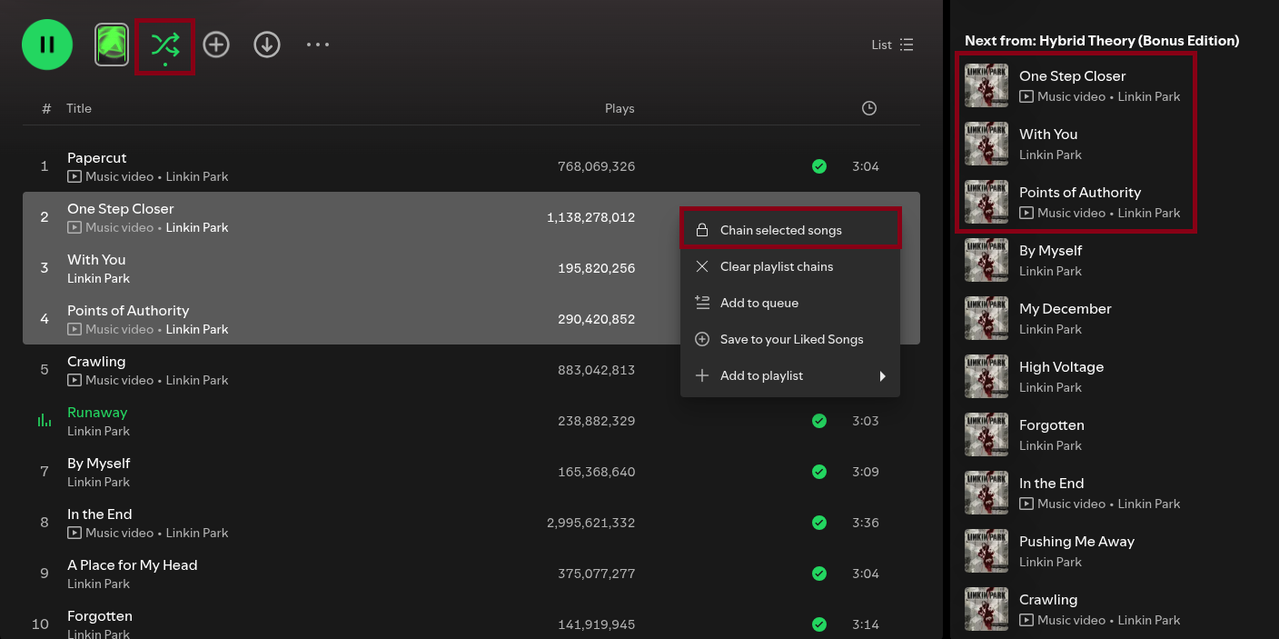The height and width of the screenshot is (639, 1279).
Task: Select Save to your Liked Songs
Action: click(x=791, y=339)
